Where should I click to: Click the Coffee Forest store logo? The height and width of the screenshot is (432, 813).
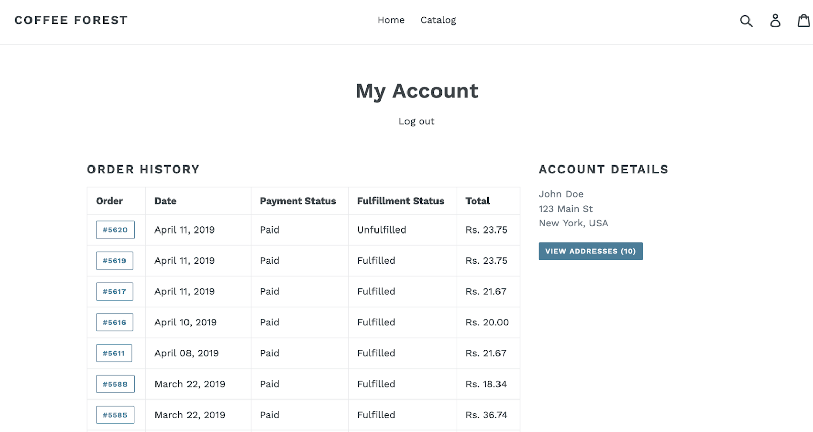point(71,20)
